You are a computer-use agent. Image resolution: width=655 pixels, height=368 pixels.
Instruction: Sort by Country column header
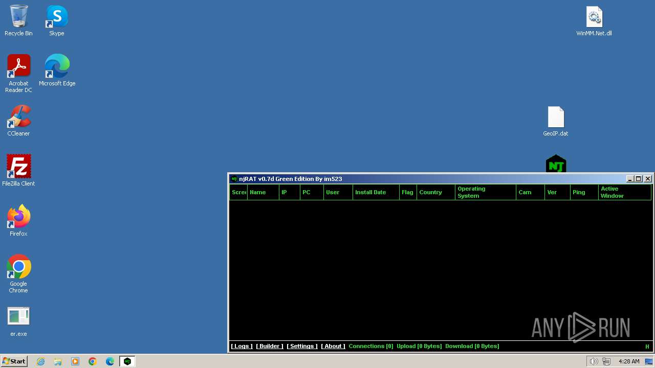tap(436, 192)
